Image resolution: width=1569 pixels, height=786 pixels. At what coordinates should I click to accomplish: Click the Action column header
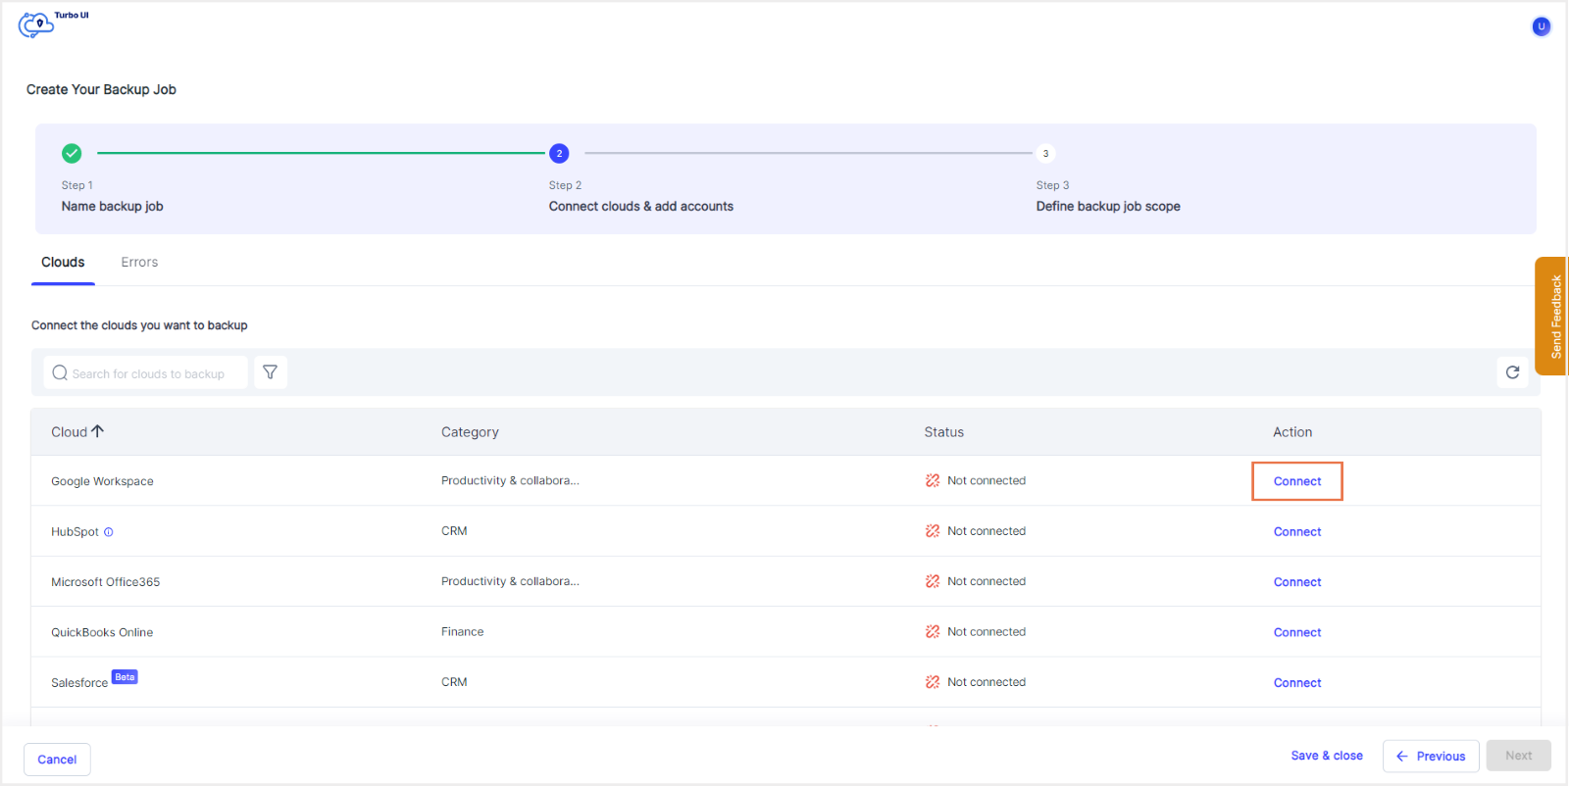[1292, 432]
